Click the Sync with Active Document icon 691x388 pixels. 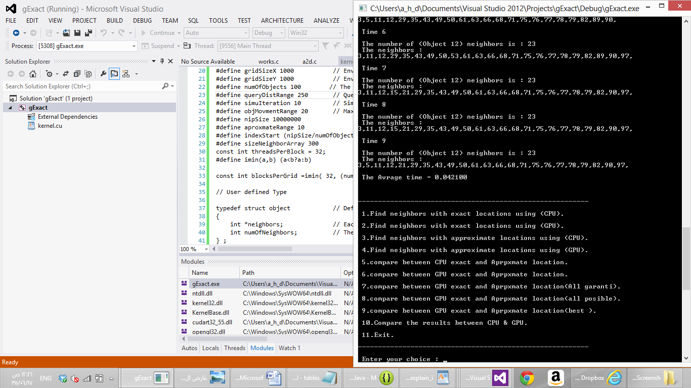66,74
